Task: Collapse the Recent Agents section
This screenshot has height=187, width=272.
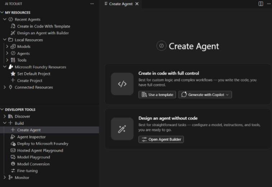Action: pos(5,19)
